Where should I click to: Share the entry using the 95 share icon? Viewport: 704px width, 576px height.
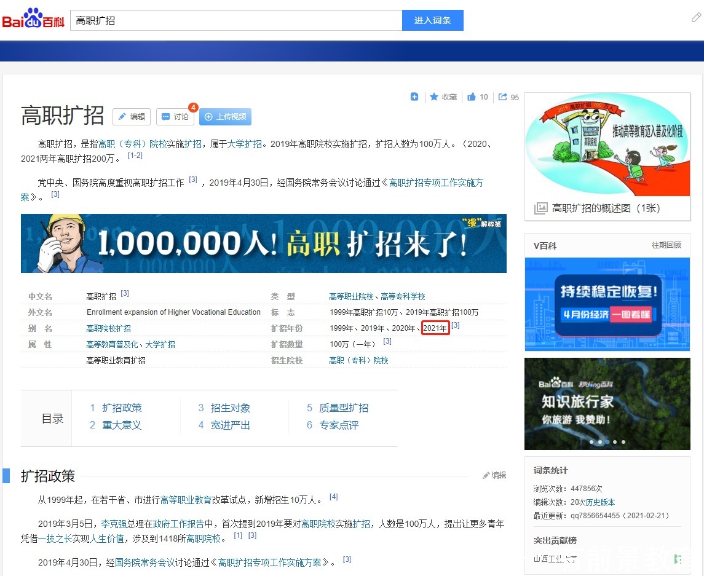pos(504,97)
